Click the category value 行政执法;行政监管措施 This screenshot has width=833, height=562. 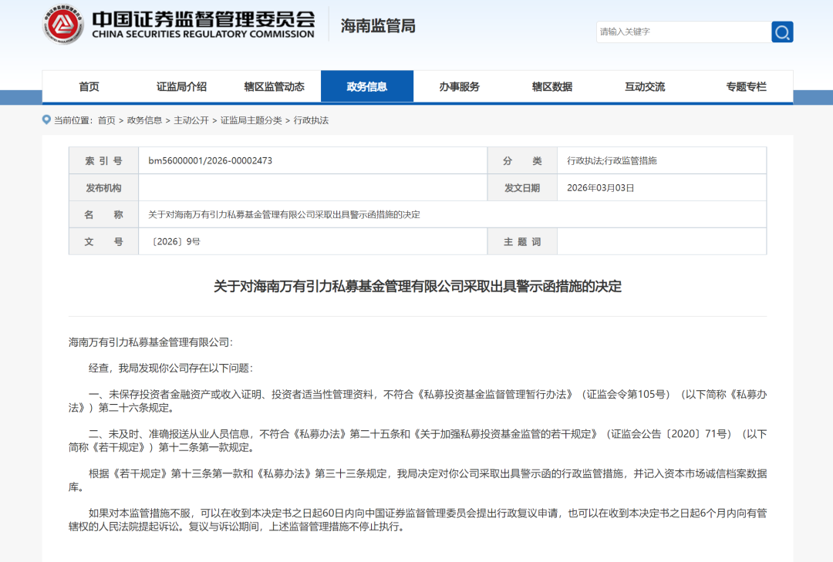point(612,160)
